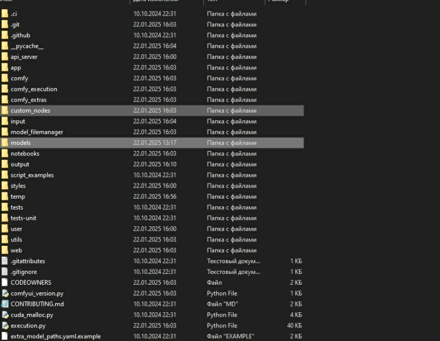Click the 22.01.2025 16:56 date of temp
Viewport: 440px width, 341px height.
[155, 196]
